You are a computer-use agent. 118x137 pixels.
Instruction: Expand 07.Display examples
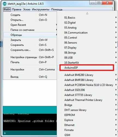coord(87,48)
